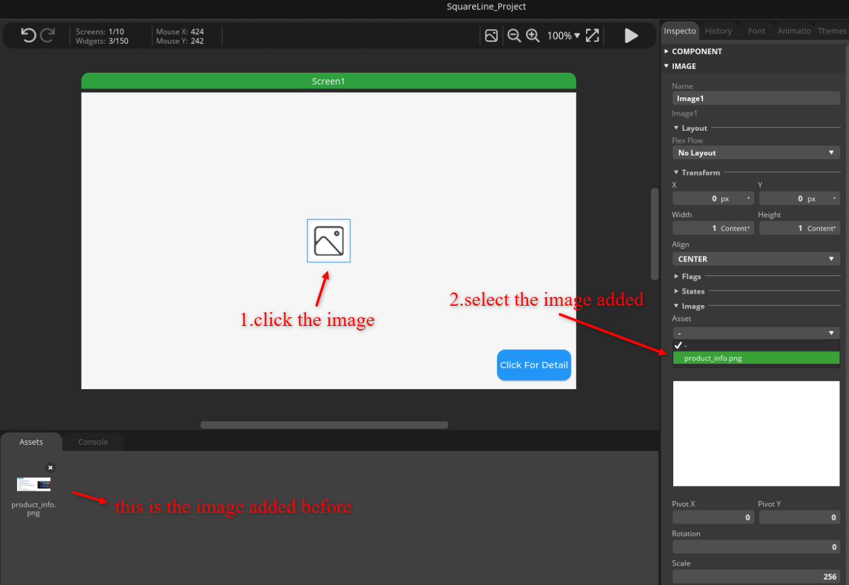Click the redo arrow icon

47,35
